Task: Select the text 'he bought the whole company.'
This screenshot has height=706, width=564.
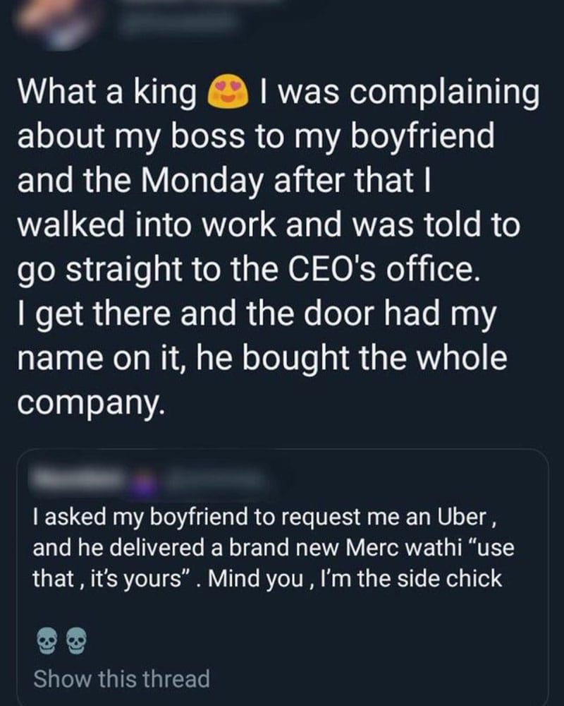Action: tap(262, 379)
